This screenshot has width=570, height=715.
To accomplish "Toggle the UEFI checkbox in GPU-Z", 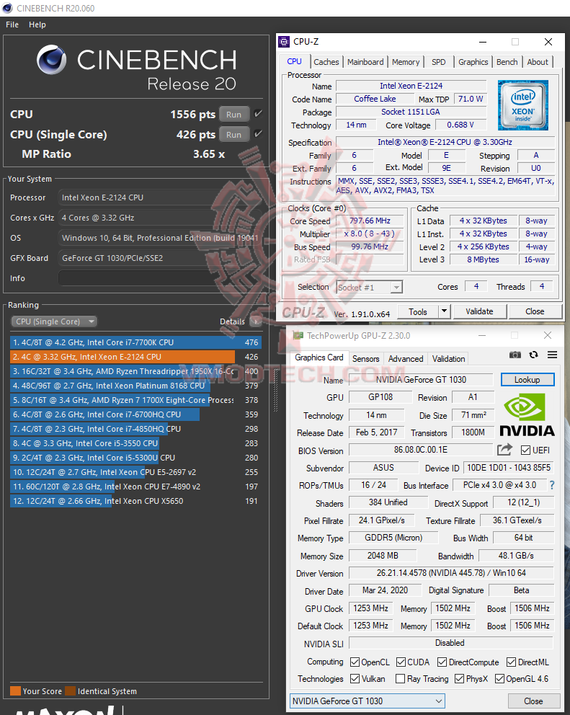I will [x=525, y=450].
